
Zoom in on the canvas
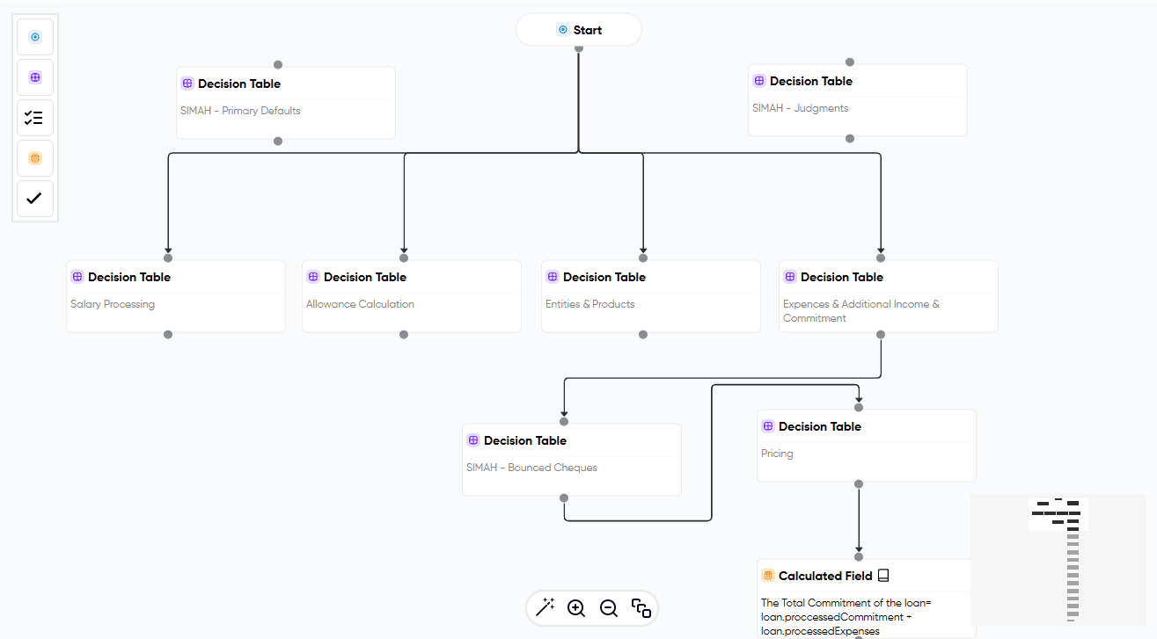click(x=576, y=607)
